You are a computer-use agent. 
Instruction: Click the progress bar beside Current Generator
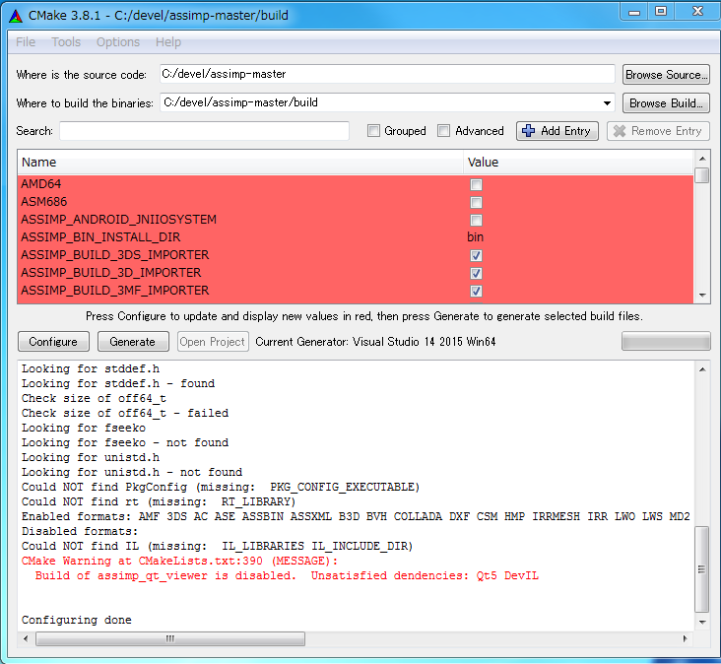click(666, 342)
